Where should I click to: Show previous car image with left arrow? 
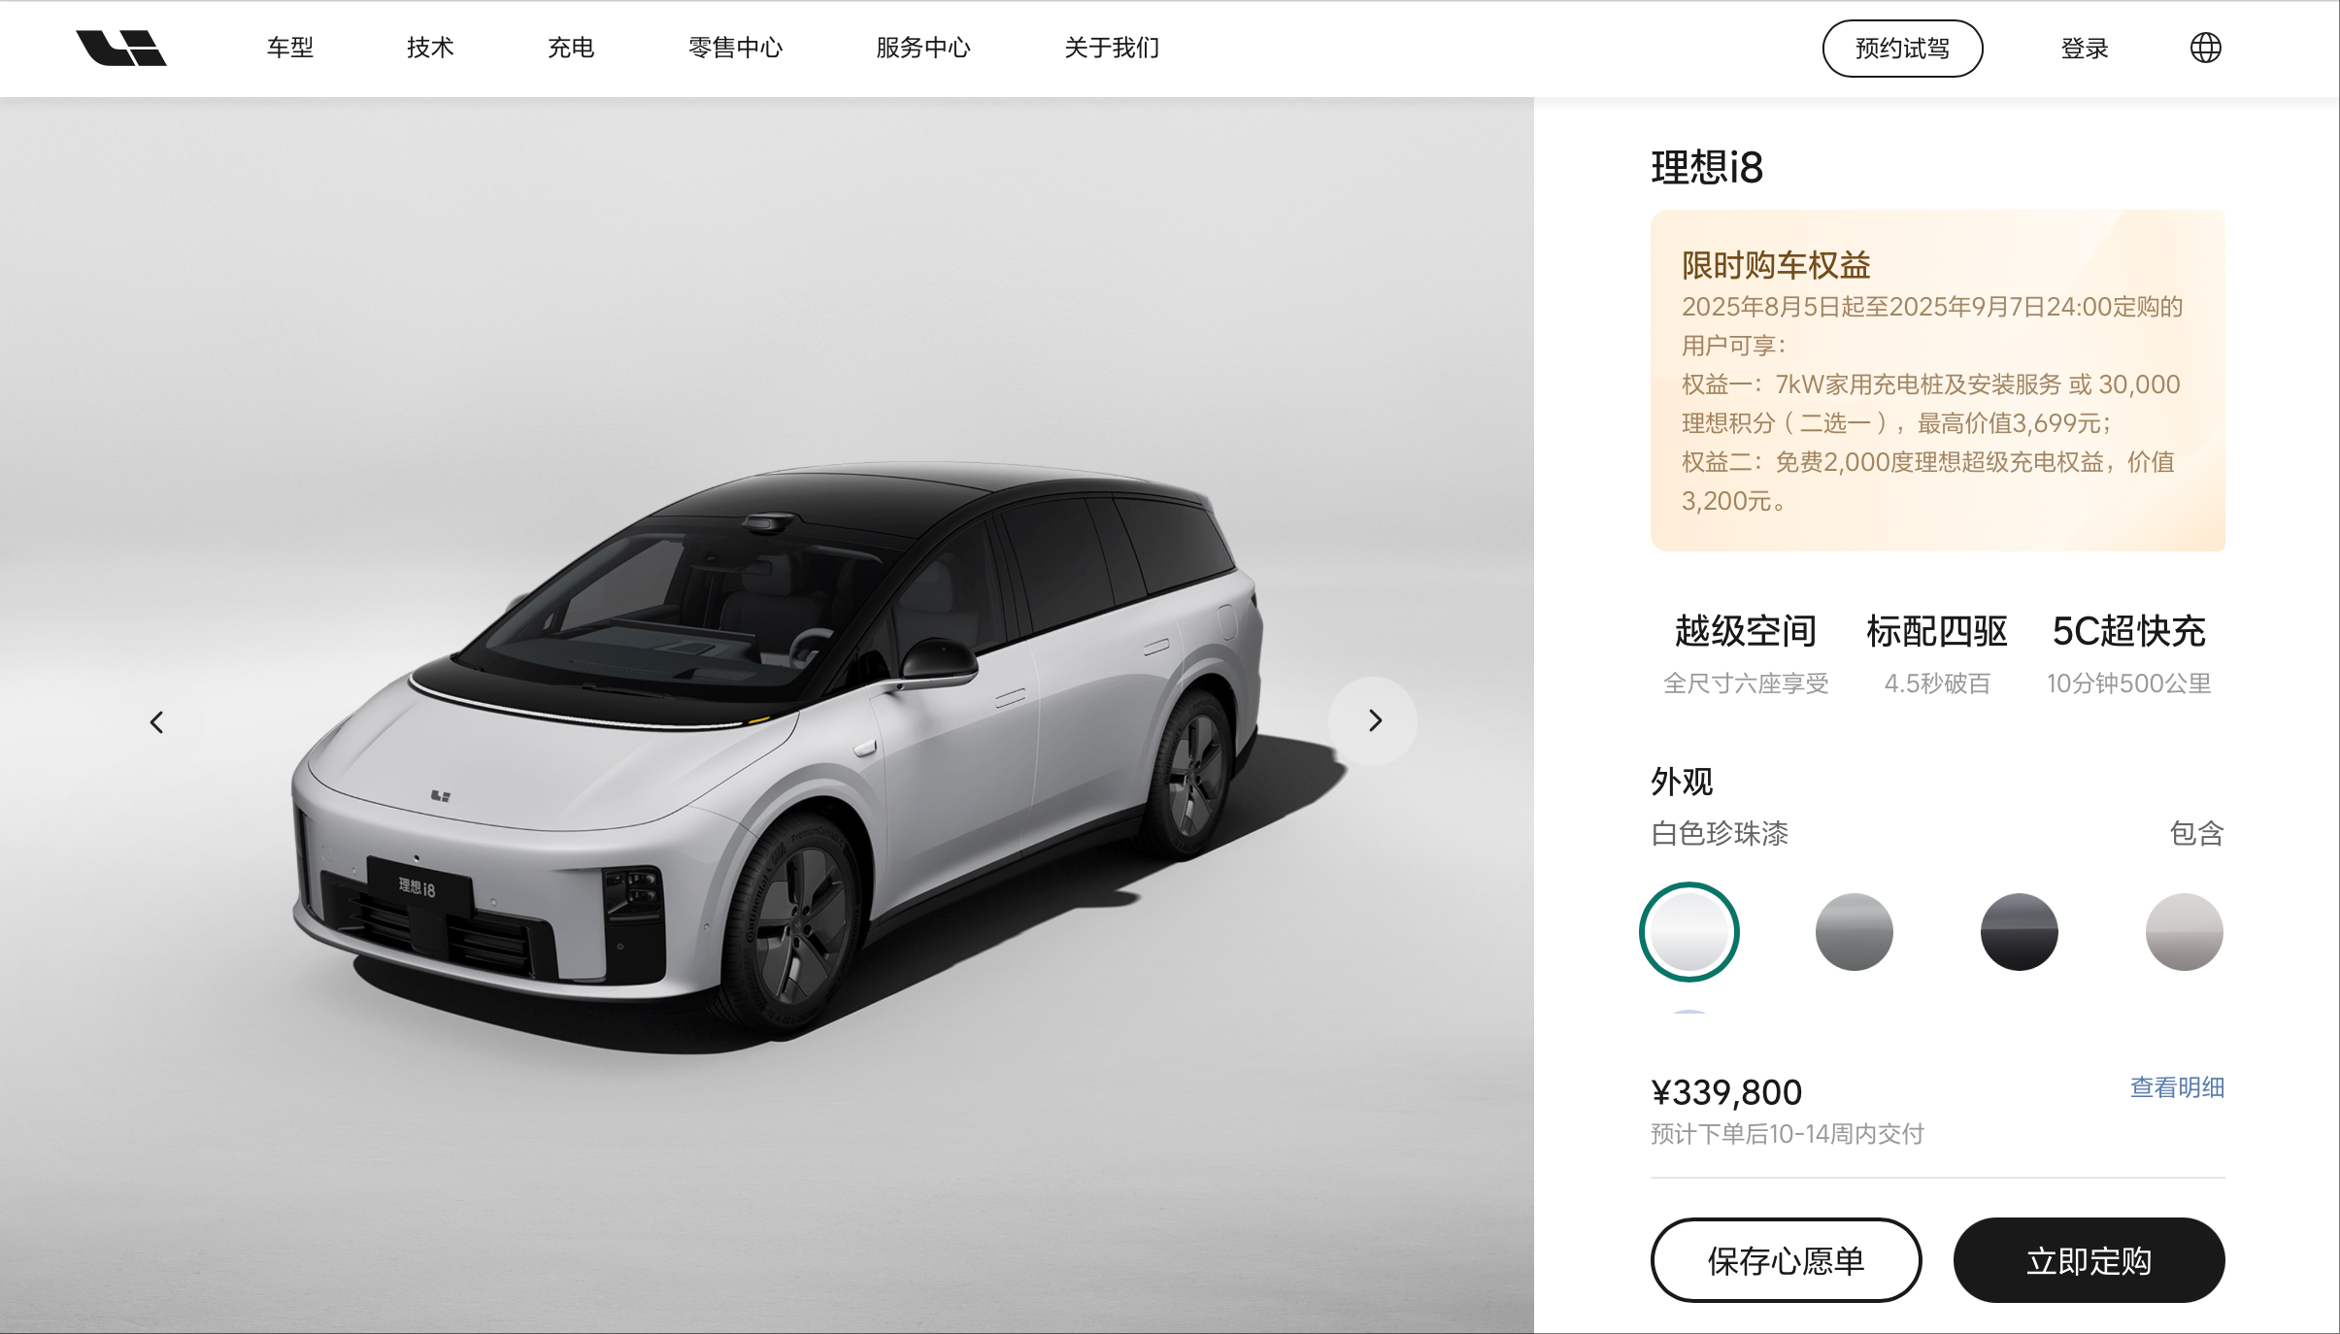click(x=156, y=722)
